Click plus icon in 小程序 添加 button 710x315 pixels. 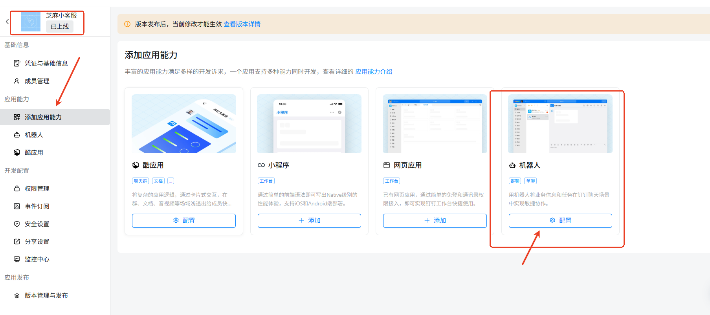(x=301, y=220)
